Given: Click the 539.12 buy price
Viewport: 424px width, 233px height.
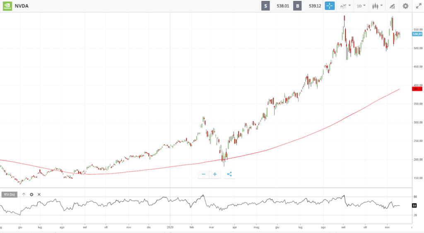Looking at the screenshot, I should pos(315,6).
